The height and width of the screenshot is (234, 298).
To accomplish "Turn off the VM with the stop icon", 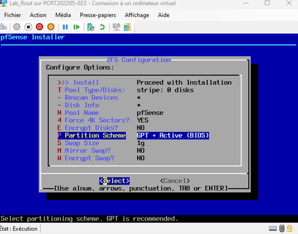I will pos(28,27).
